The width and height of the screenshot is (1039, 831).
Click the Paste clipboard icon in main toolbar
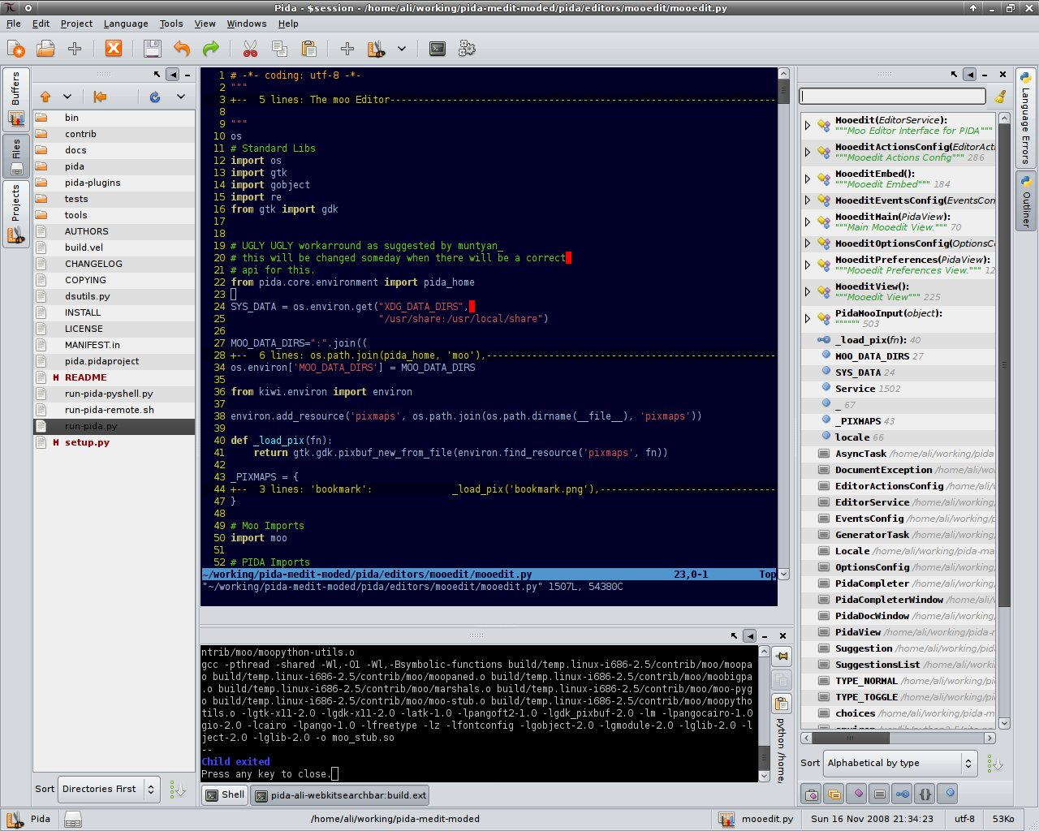point(308,49)
